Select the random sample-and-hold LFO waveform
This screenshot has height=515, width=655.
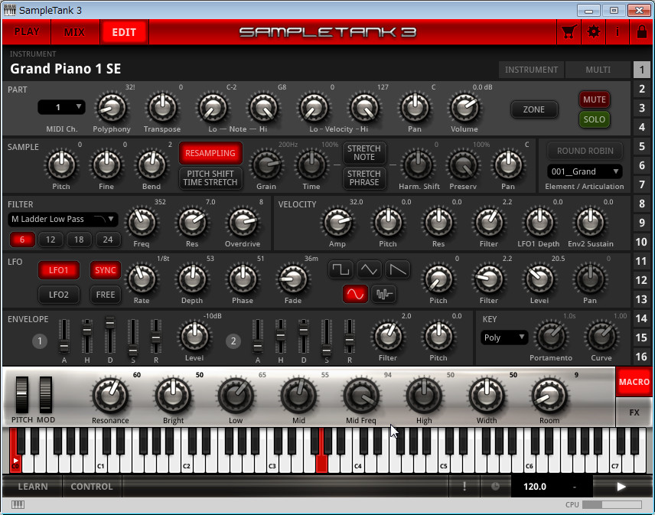coord(383,294)
